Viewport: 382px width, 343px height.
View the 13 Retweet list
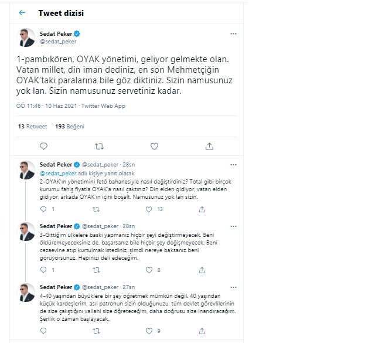32,126
